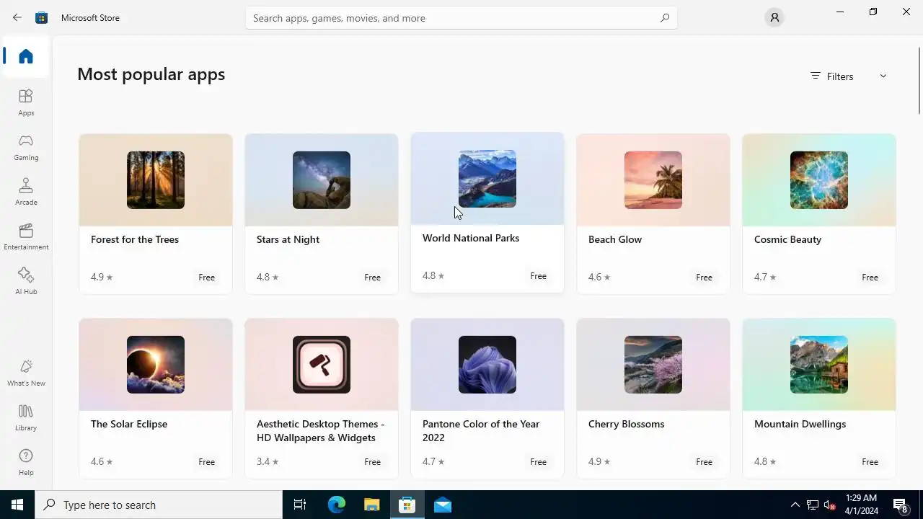This screenshot has height=519, width=923.
Task: Open the Library in sidebar
Action: (x=26, y=417)
